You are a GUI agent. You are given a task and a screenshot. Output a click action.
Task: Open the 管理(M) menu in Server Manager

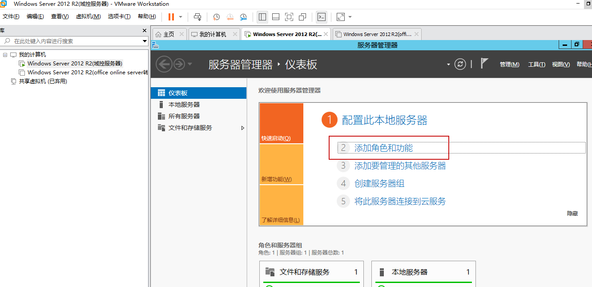pos(509,65)
